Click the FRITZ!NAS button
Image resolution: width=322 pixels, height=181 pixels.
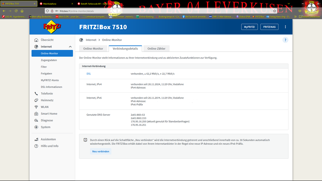(269, 27)
